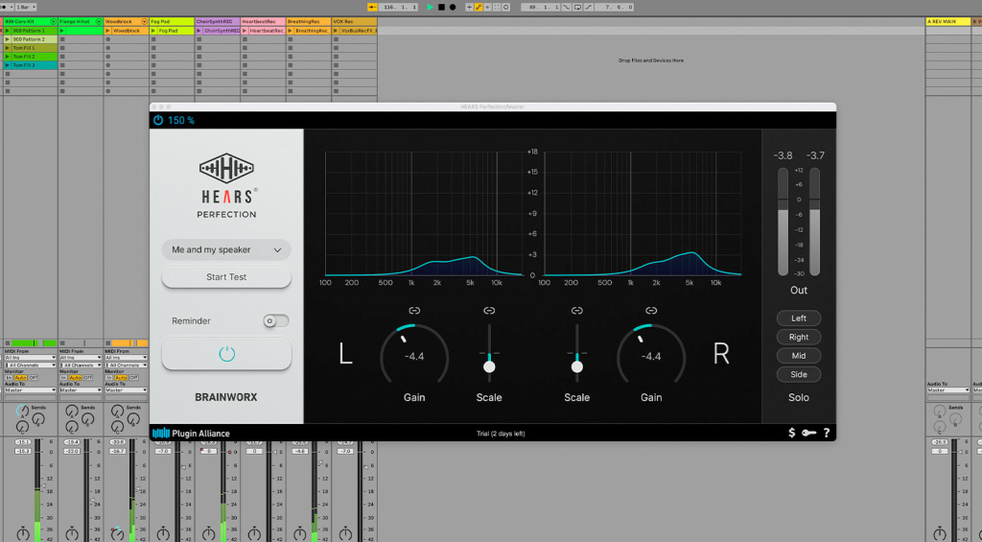Select the A REV MAIN return track
The height and width of the screenshot is (542, 982).
(x=947, y=21)
